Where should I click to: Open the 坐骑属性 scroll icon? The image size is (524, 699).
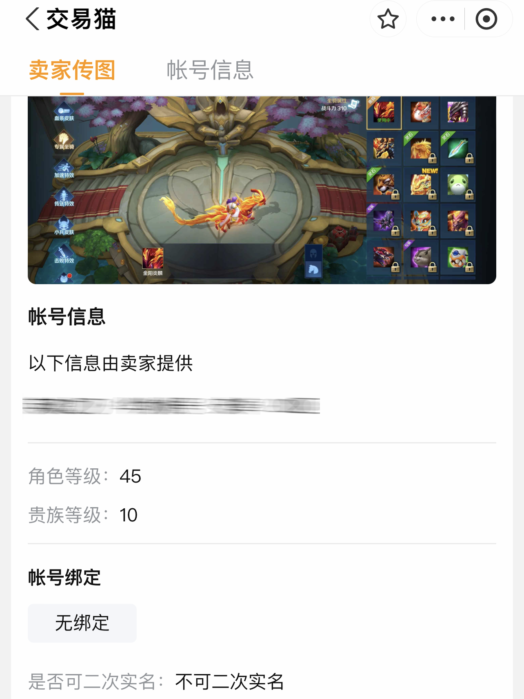click(x=353, y=104)
